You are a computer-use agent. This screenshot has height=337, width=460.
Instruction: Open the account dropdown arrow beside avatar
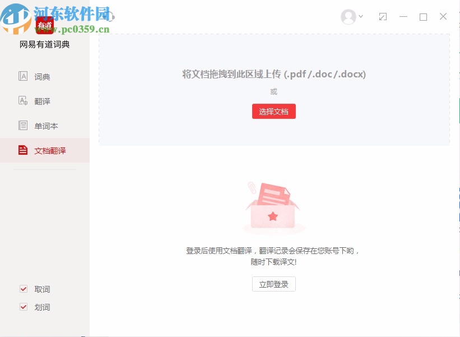[361, 16]
